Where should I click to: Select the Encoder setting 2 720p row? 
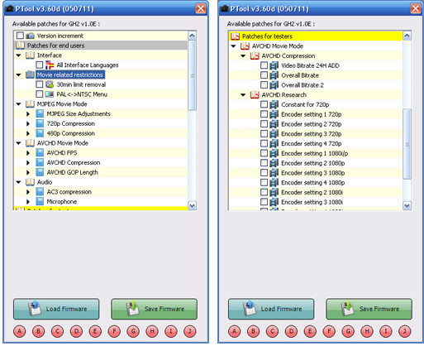316,124
